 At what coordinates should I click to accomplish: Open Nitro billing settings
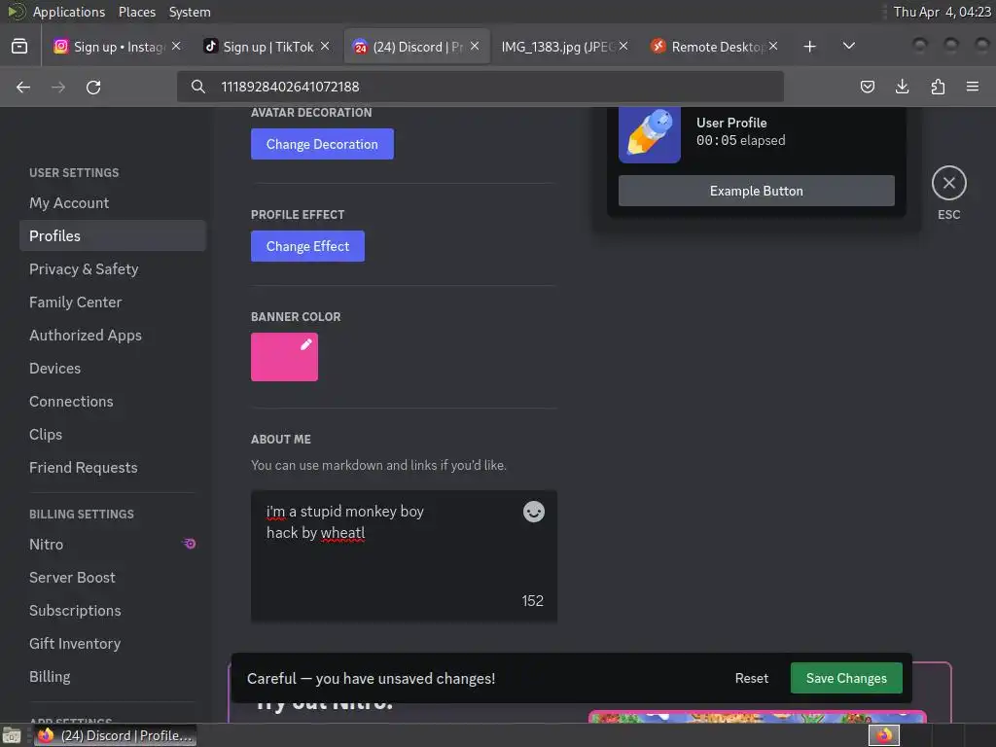tap(113, 545)
